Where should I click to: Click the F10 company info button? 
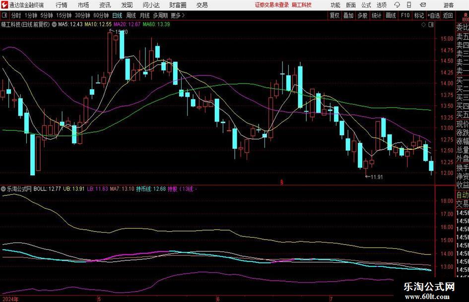point(405,15)
